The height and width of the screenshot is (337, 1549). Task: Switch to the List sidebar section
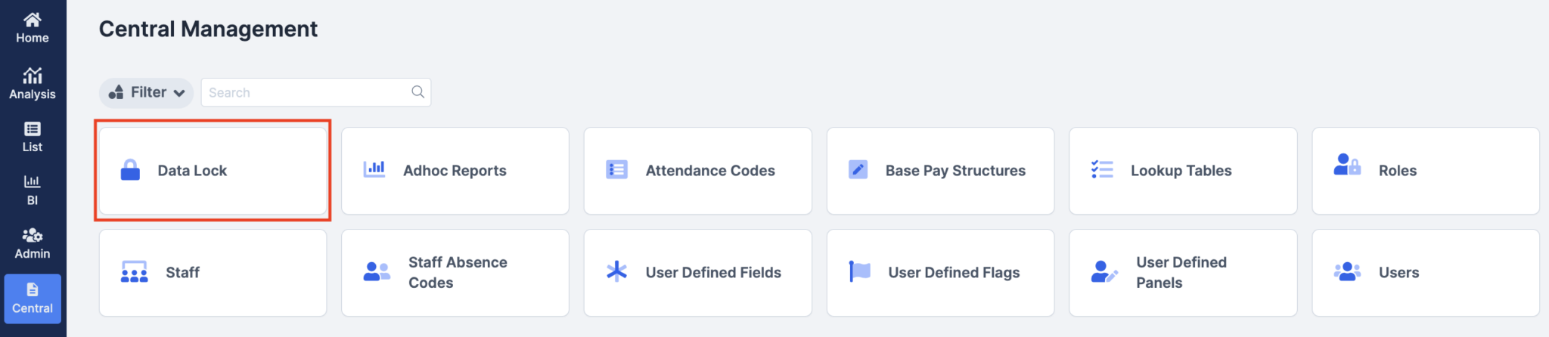33,137
